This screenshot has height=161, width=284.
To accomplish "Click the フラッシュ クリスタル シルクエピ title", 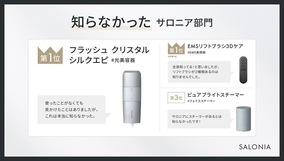I will (x=109, y=55).
